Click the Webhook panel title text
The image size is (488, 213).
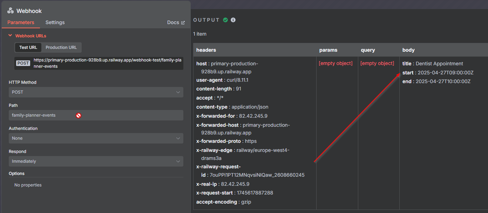tap(29, 11)
